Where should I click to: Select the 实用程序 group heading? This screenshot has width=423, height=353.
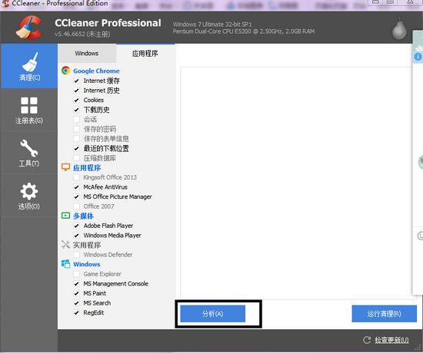pyautogui.click(x=87, y=245)
